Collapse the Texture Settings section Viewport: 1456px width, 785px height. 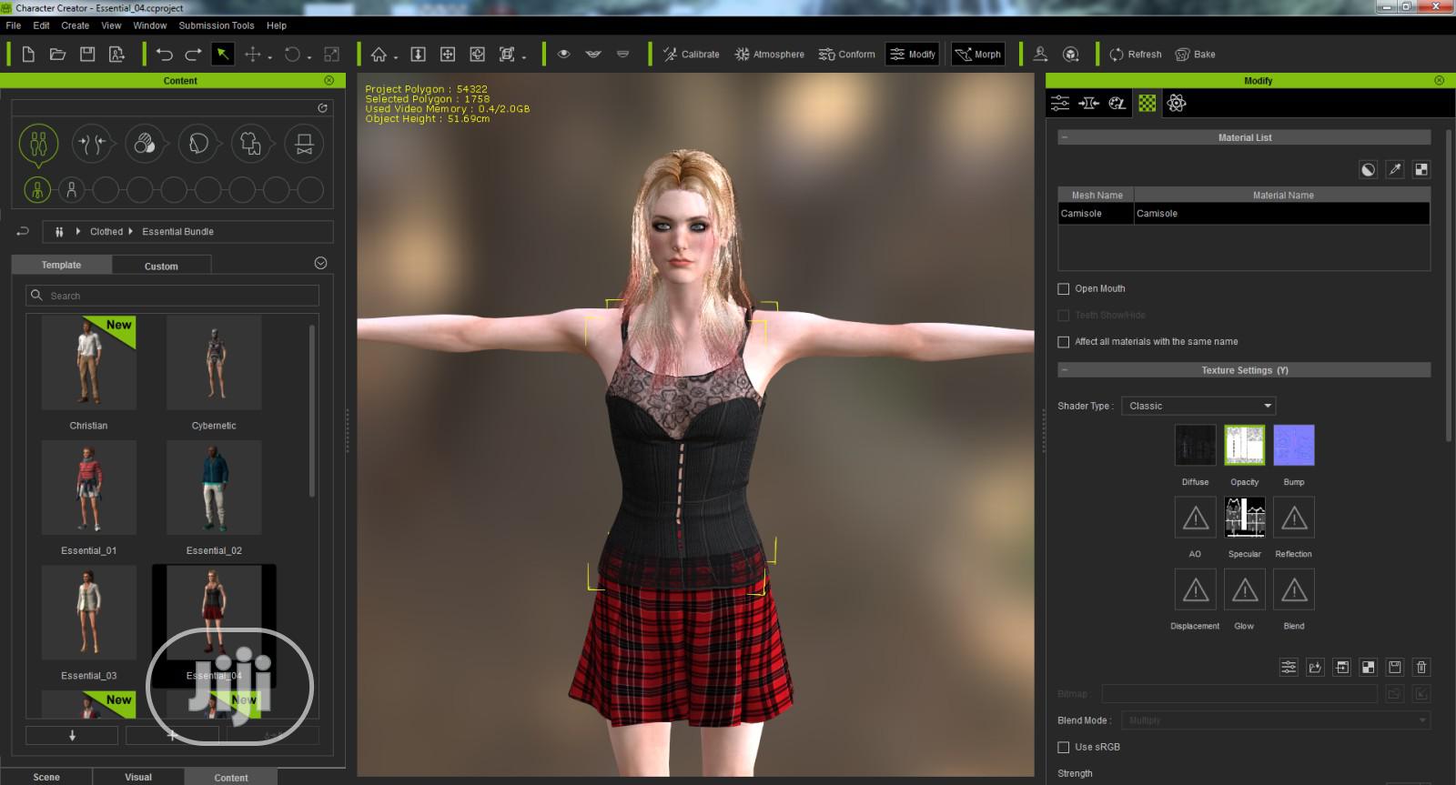tap(1065, 370)
